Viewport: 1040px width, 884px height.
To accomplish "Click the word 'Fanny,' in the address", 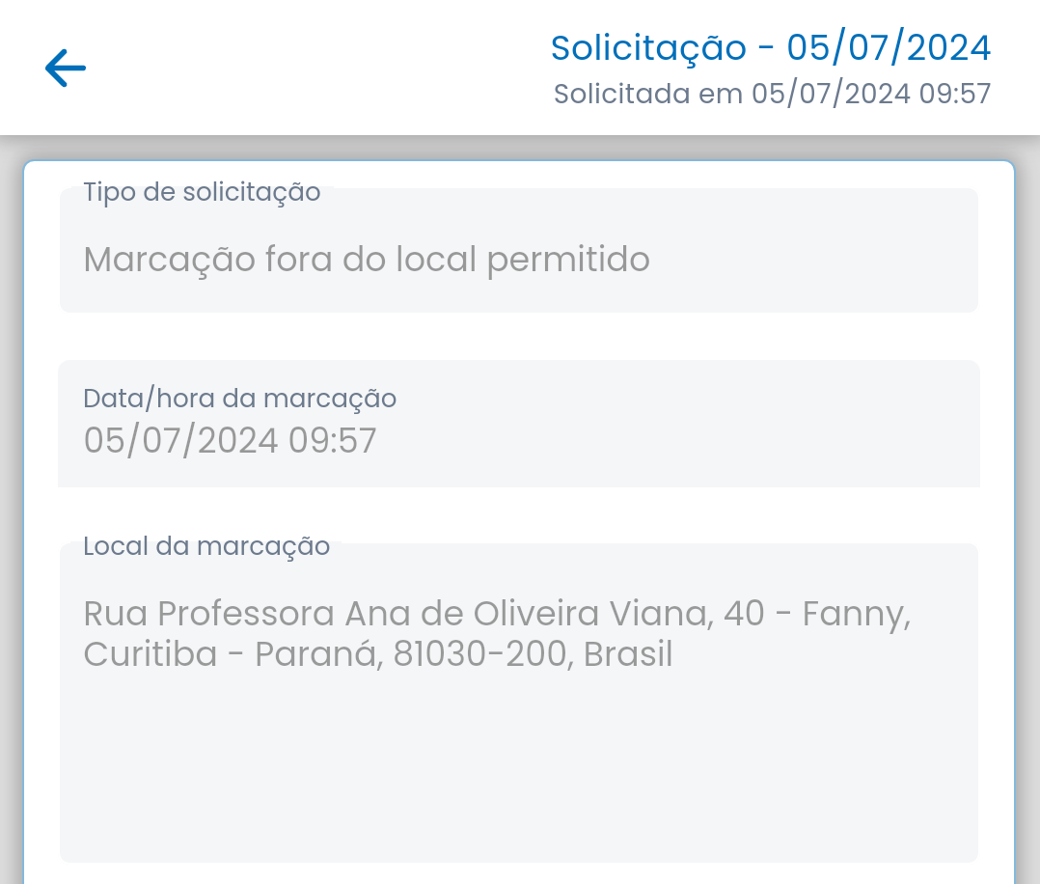I will pyautogui.click(x=857, y=613).
